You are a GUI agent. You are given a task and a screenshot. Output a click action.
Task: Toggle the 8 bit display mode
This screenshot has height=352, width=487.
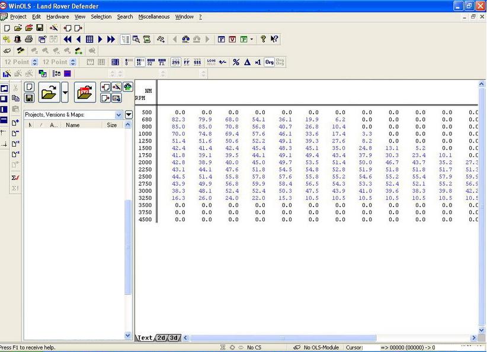click(x=129, y=62)
